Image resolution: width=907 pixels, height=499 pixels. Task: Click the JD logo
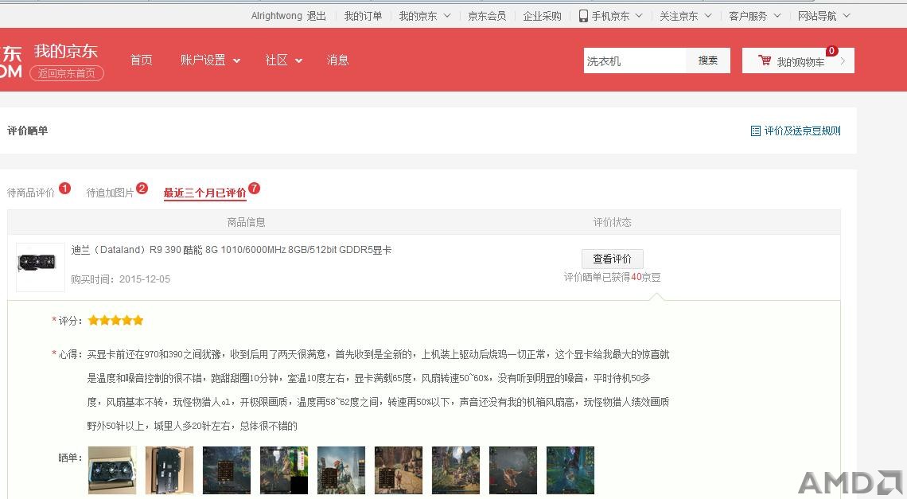pos(11,62)
